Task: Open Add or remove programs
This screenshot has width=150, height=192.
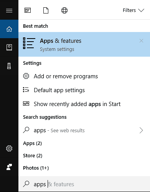Action: coord(84,76)
